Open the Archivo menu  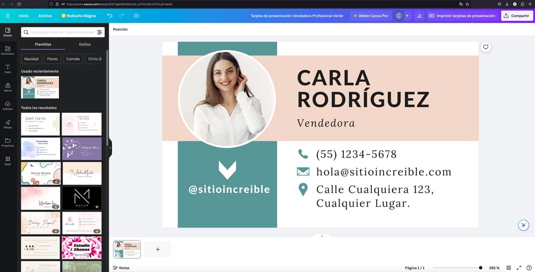coord(45,16)
